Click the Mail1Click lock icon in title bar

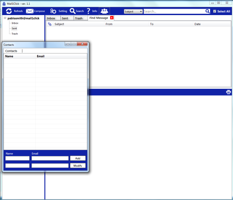click(4, 4)
